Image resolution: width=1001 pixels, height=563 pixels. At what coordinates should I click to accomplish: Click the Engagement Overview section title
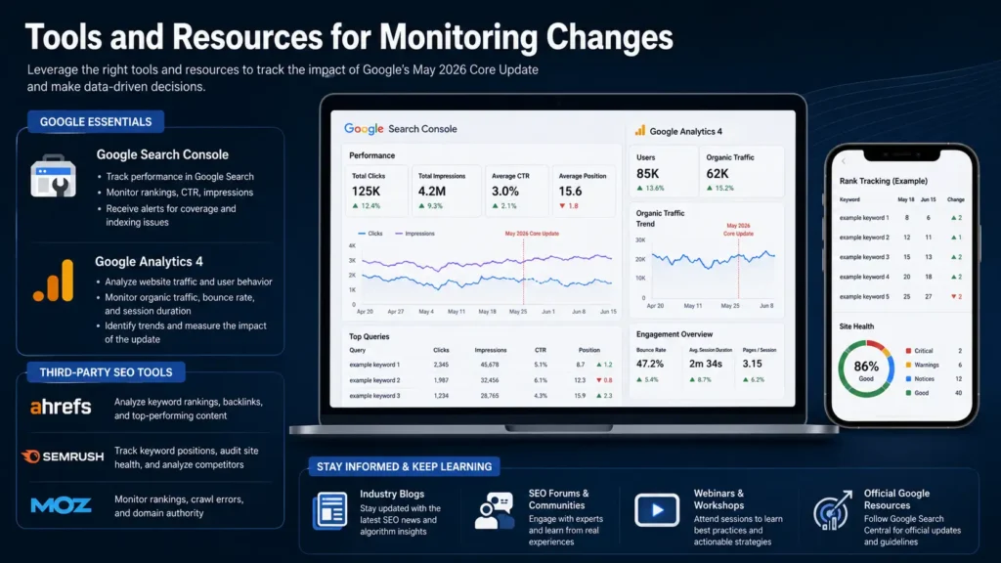pos(675,334)
